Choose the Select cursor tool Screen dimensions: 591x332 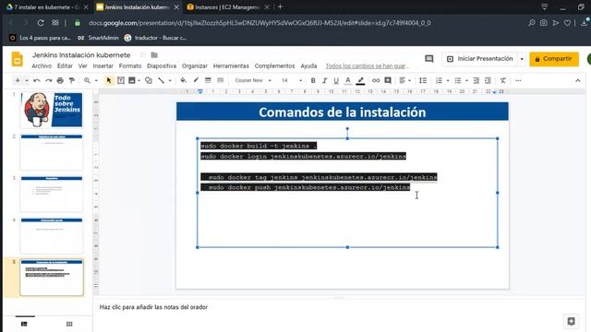click(x=109, y=80)
